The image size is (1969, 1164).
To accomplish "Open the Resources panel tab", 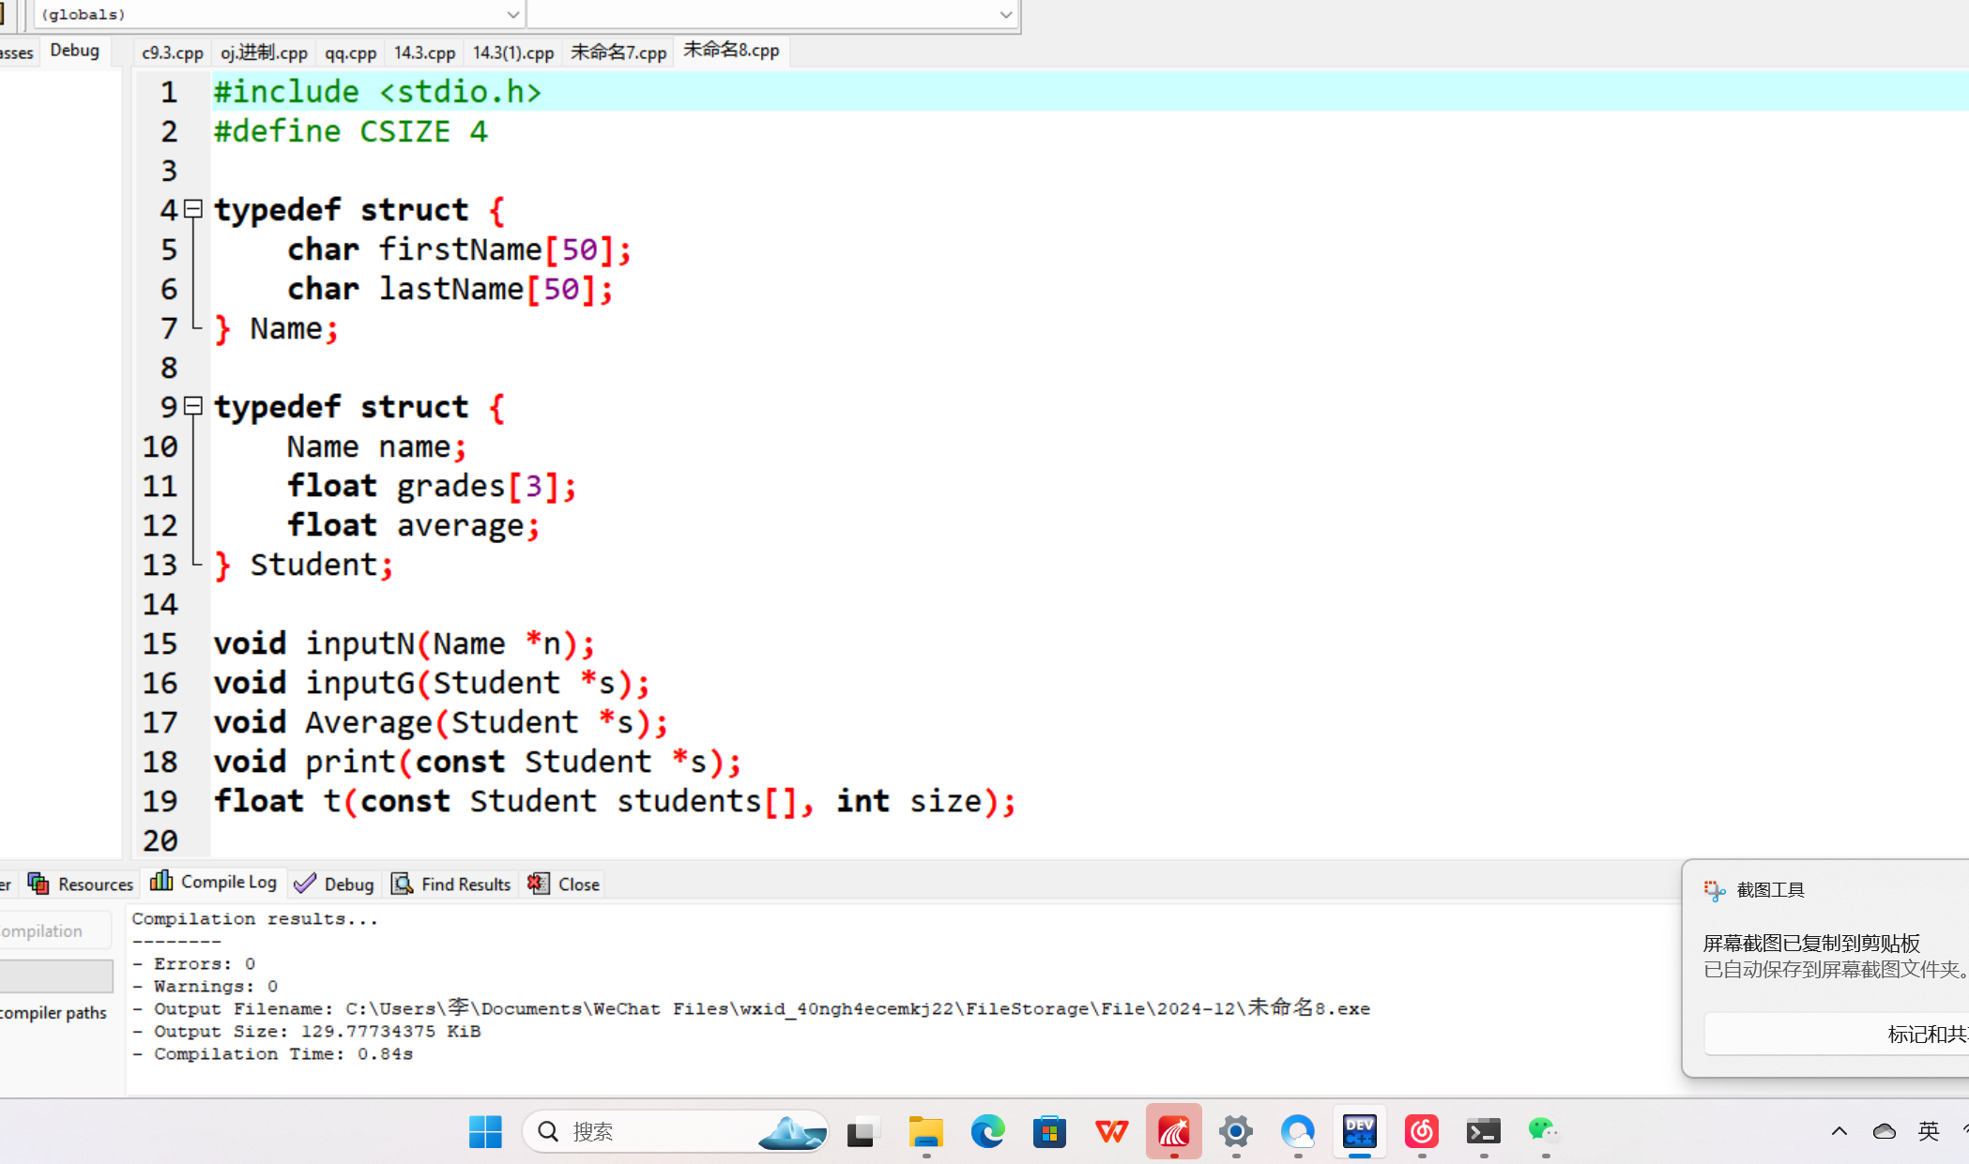I will coord(82,884).
